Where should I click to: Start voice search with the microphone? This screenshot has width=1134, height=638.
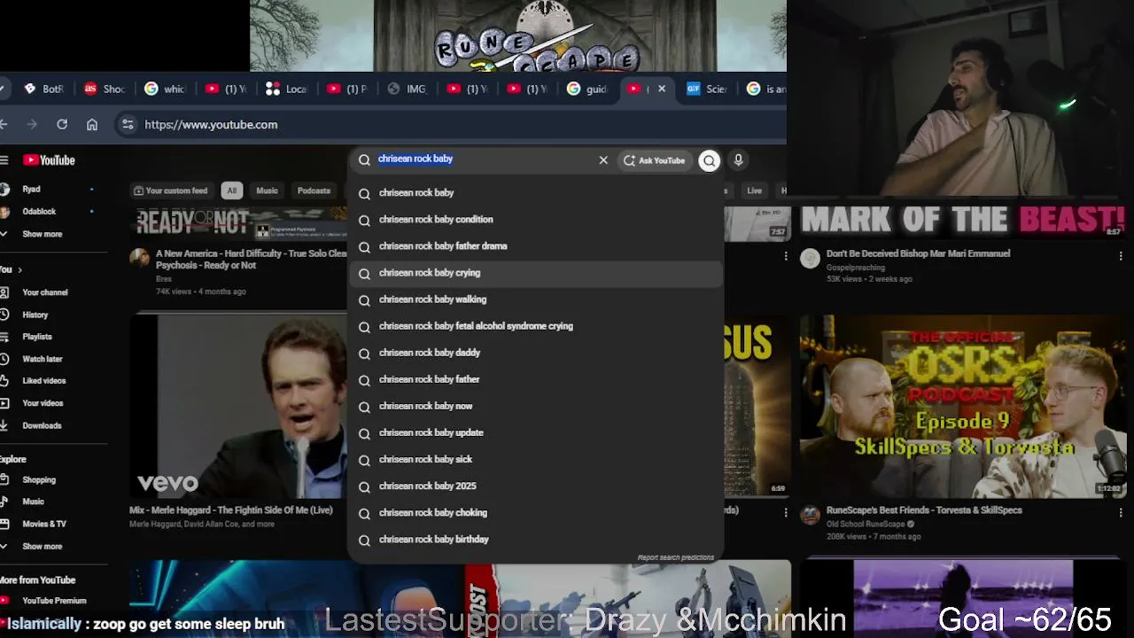click(x=738, y=160)
